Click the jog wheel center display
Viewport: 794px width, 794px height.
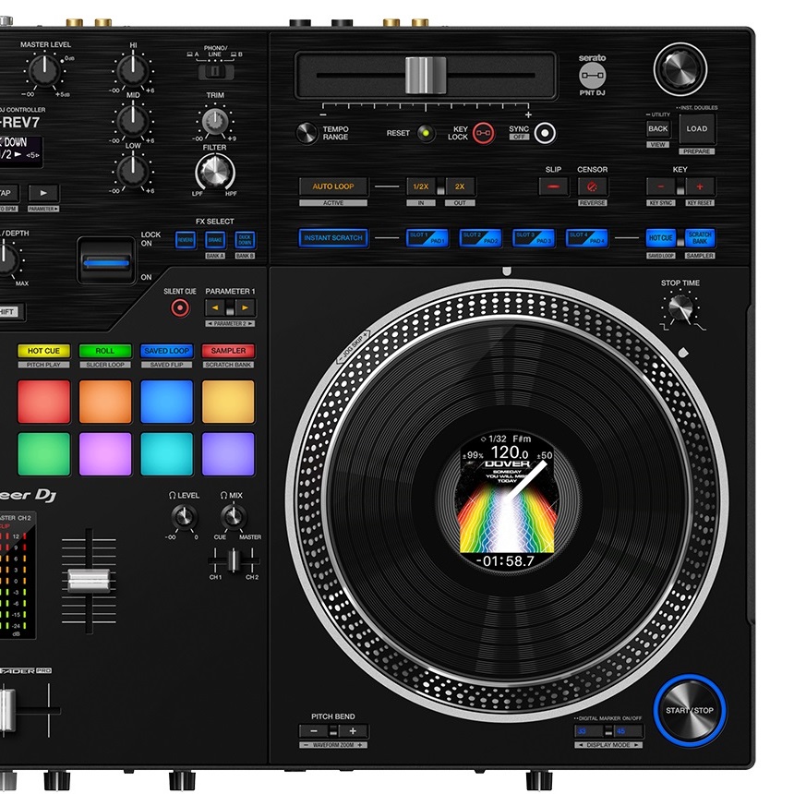click(507, 500)
